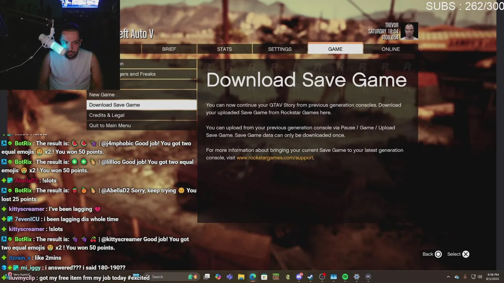Open OBS Studio taskbar icon
The width and height of the screenshot is (504, 283).
point(322,277)
